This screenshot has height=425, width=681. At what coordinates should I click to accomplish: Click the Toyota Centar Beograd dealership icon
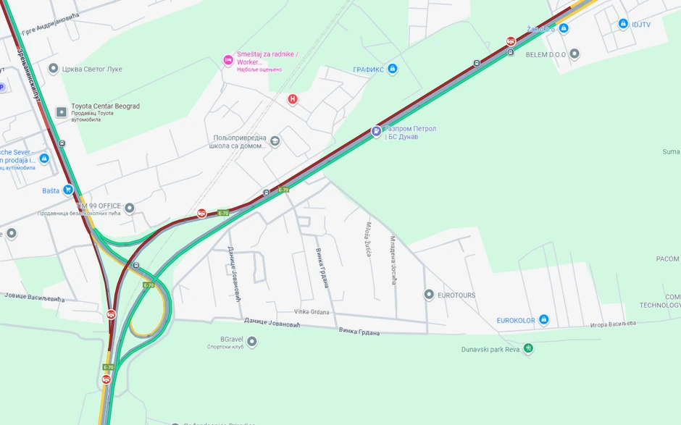click(62, 112)
